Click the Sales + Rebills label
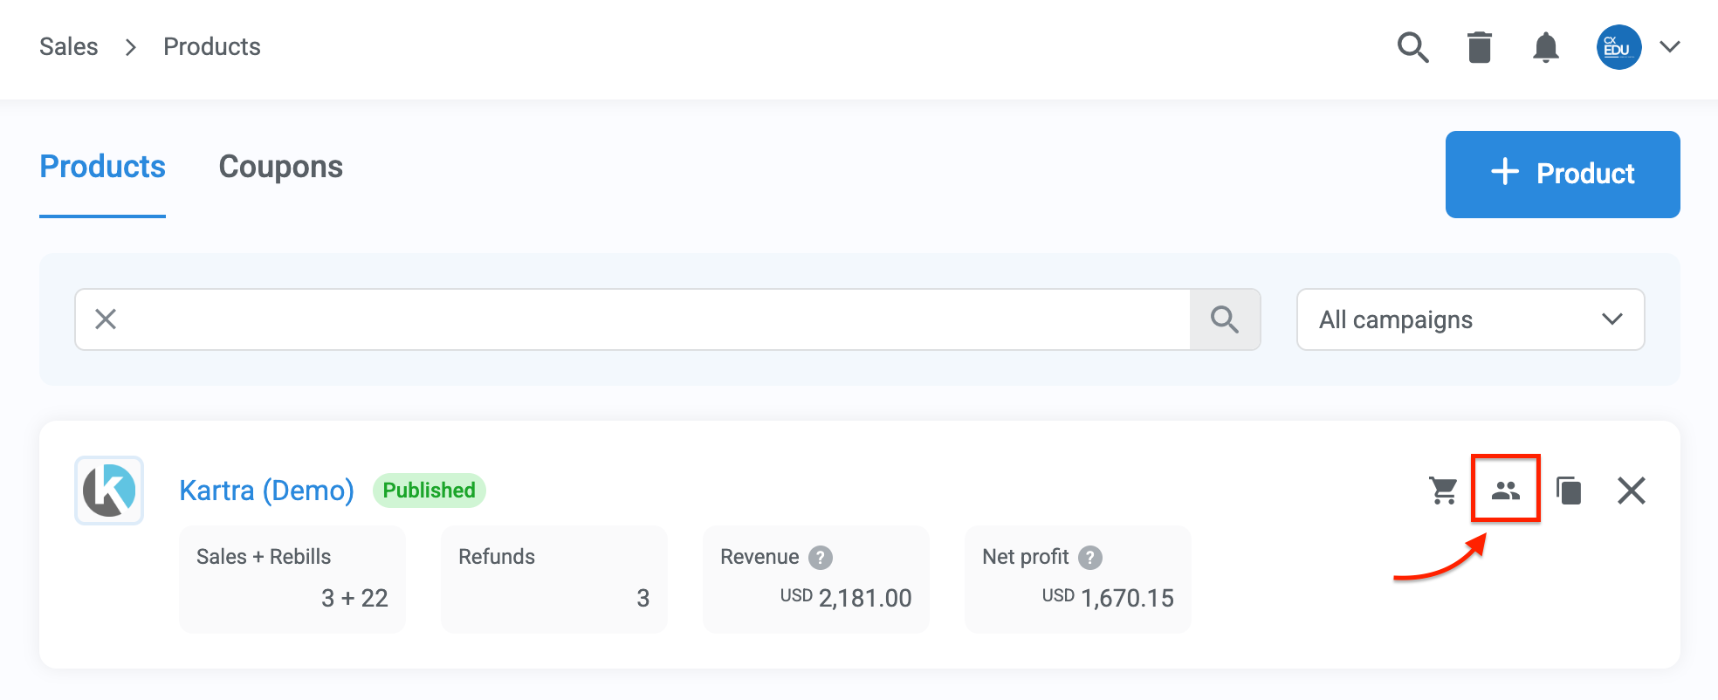Screen dimensions: 1718x700 coord(264,557)
